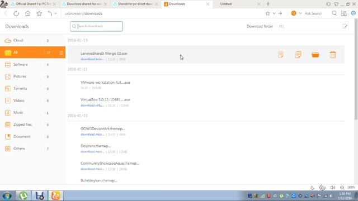358x201 pixels.
Task: Switch to Official Shareit For PC tab
Action: coord(34,4)
